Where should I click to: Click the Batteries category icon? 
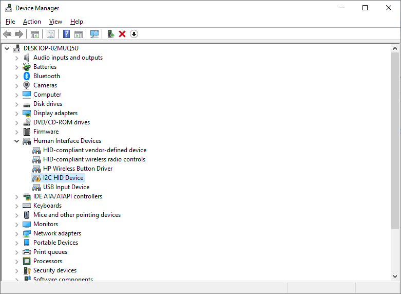coord(27,67)
